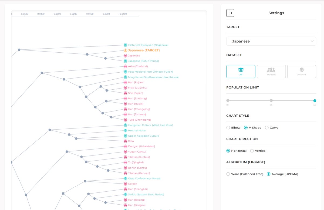This screenshot has height=210, width=324.
Task: Click the population icon beside Korean
Action: pos(125,184)
